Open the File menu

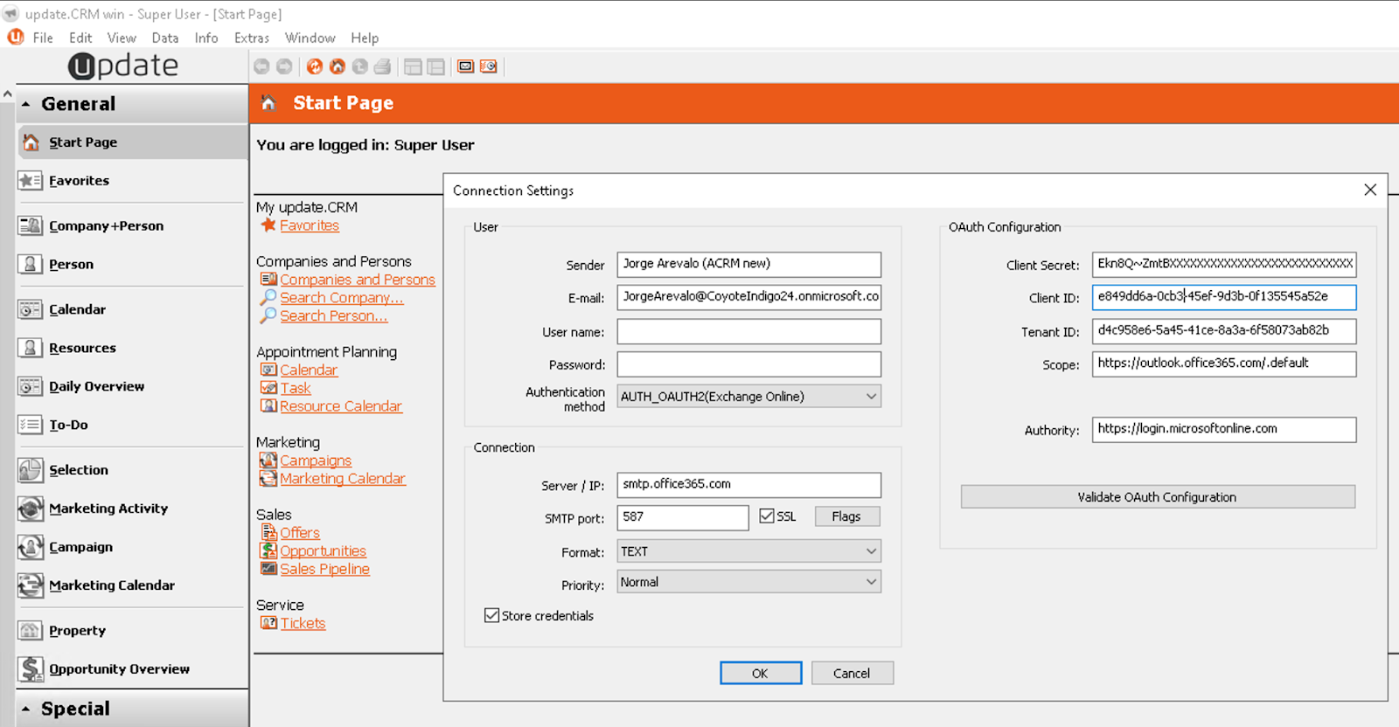[x=43, y=38]
